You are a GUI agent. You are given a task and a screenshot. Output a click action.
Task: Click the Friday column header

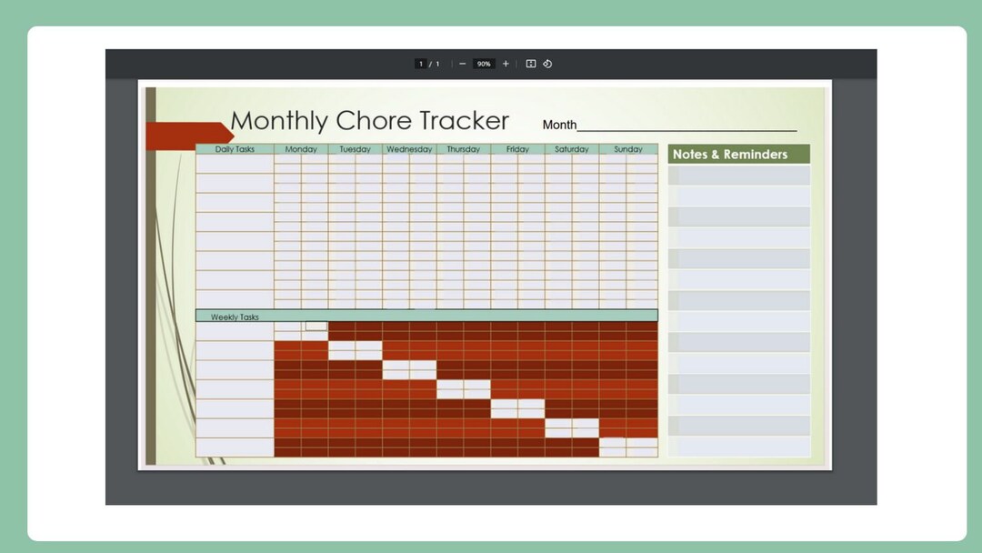pyautogui.click(x=517, y=149)
